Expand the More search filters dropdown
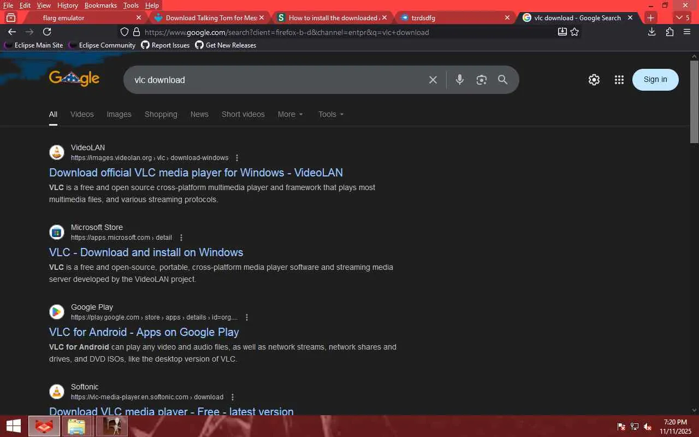 click(x=290, y=114)
